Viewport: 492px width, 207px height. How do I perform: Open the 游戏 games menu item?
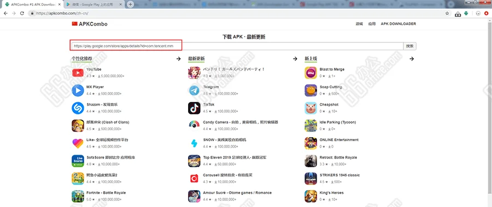click(x=359, y=24)
